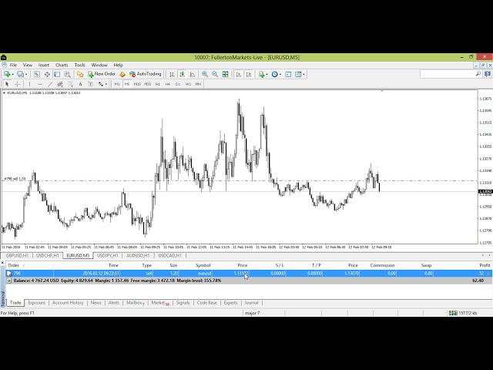Screen dimensions: 493x370
Task: Open the Charts menu
Action: pos(62,65)
